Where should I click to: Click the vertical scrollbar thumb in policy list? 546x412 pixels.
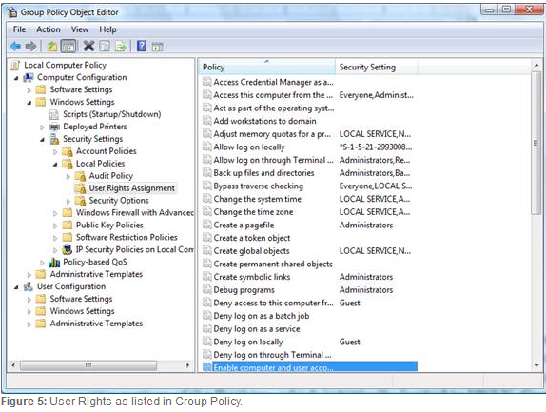536,143
